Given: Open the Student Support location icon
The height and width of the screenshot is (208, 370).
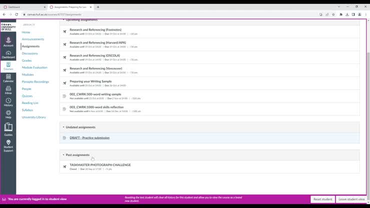Looking at the screenshot, I should (8, 144).
